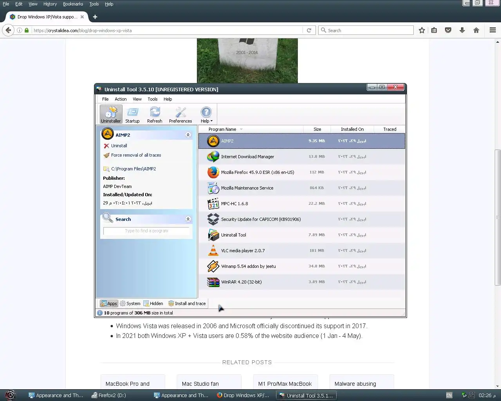Open C:\Program Files\AIMP2 folder link
The height and width of the screenshot is (401, 501).
[x=133, y=169]
